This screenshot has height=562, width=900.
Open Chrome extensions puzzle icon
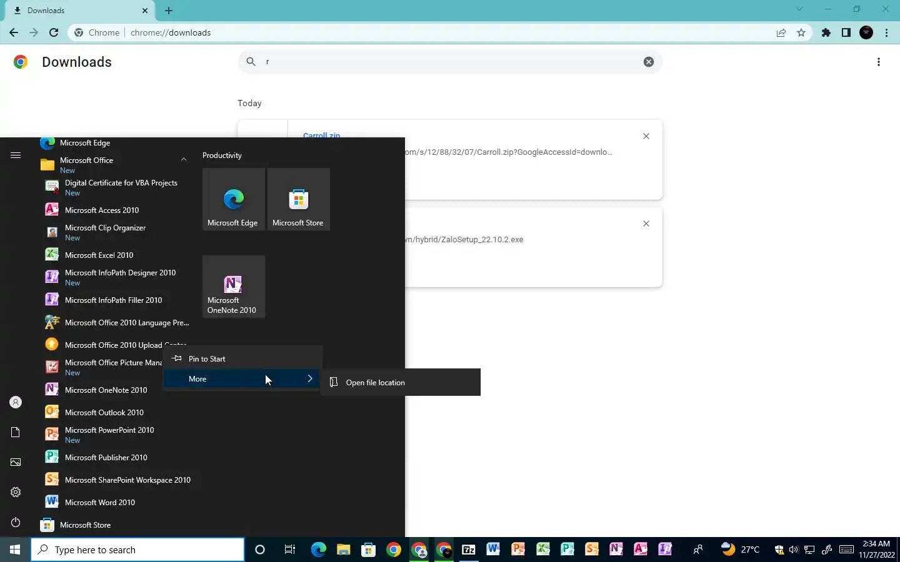pos(826,32)
